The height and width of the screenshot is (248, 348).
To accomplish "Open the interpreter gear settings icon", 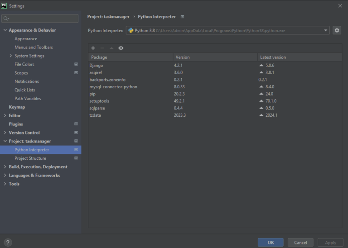I will pyautogui.click(x=337, y=30).
